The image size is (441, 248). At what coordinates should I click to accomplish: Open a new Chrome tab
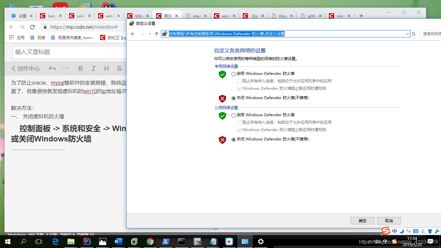click(361, 16)
